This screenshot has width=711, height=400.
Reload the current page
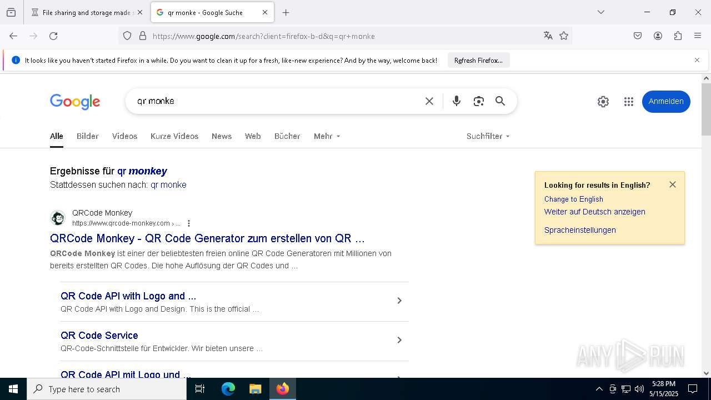point(53,36)
